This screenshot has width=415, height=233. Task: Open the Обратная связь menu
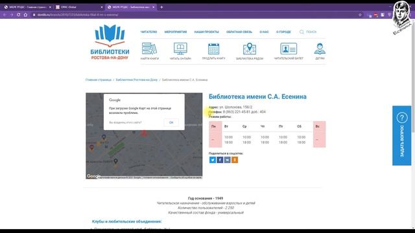(x=239, y=32)
